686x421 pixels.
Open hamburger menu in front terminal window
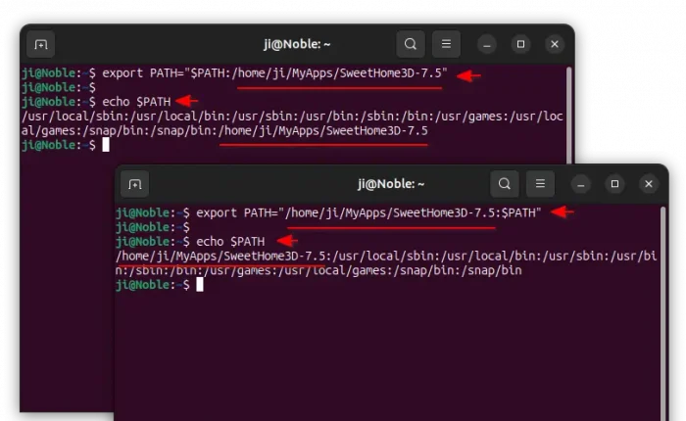540,184
